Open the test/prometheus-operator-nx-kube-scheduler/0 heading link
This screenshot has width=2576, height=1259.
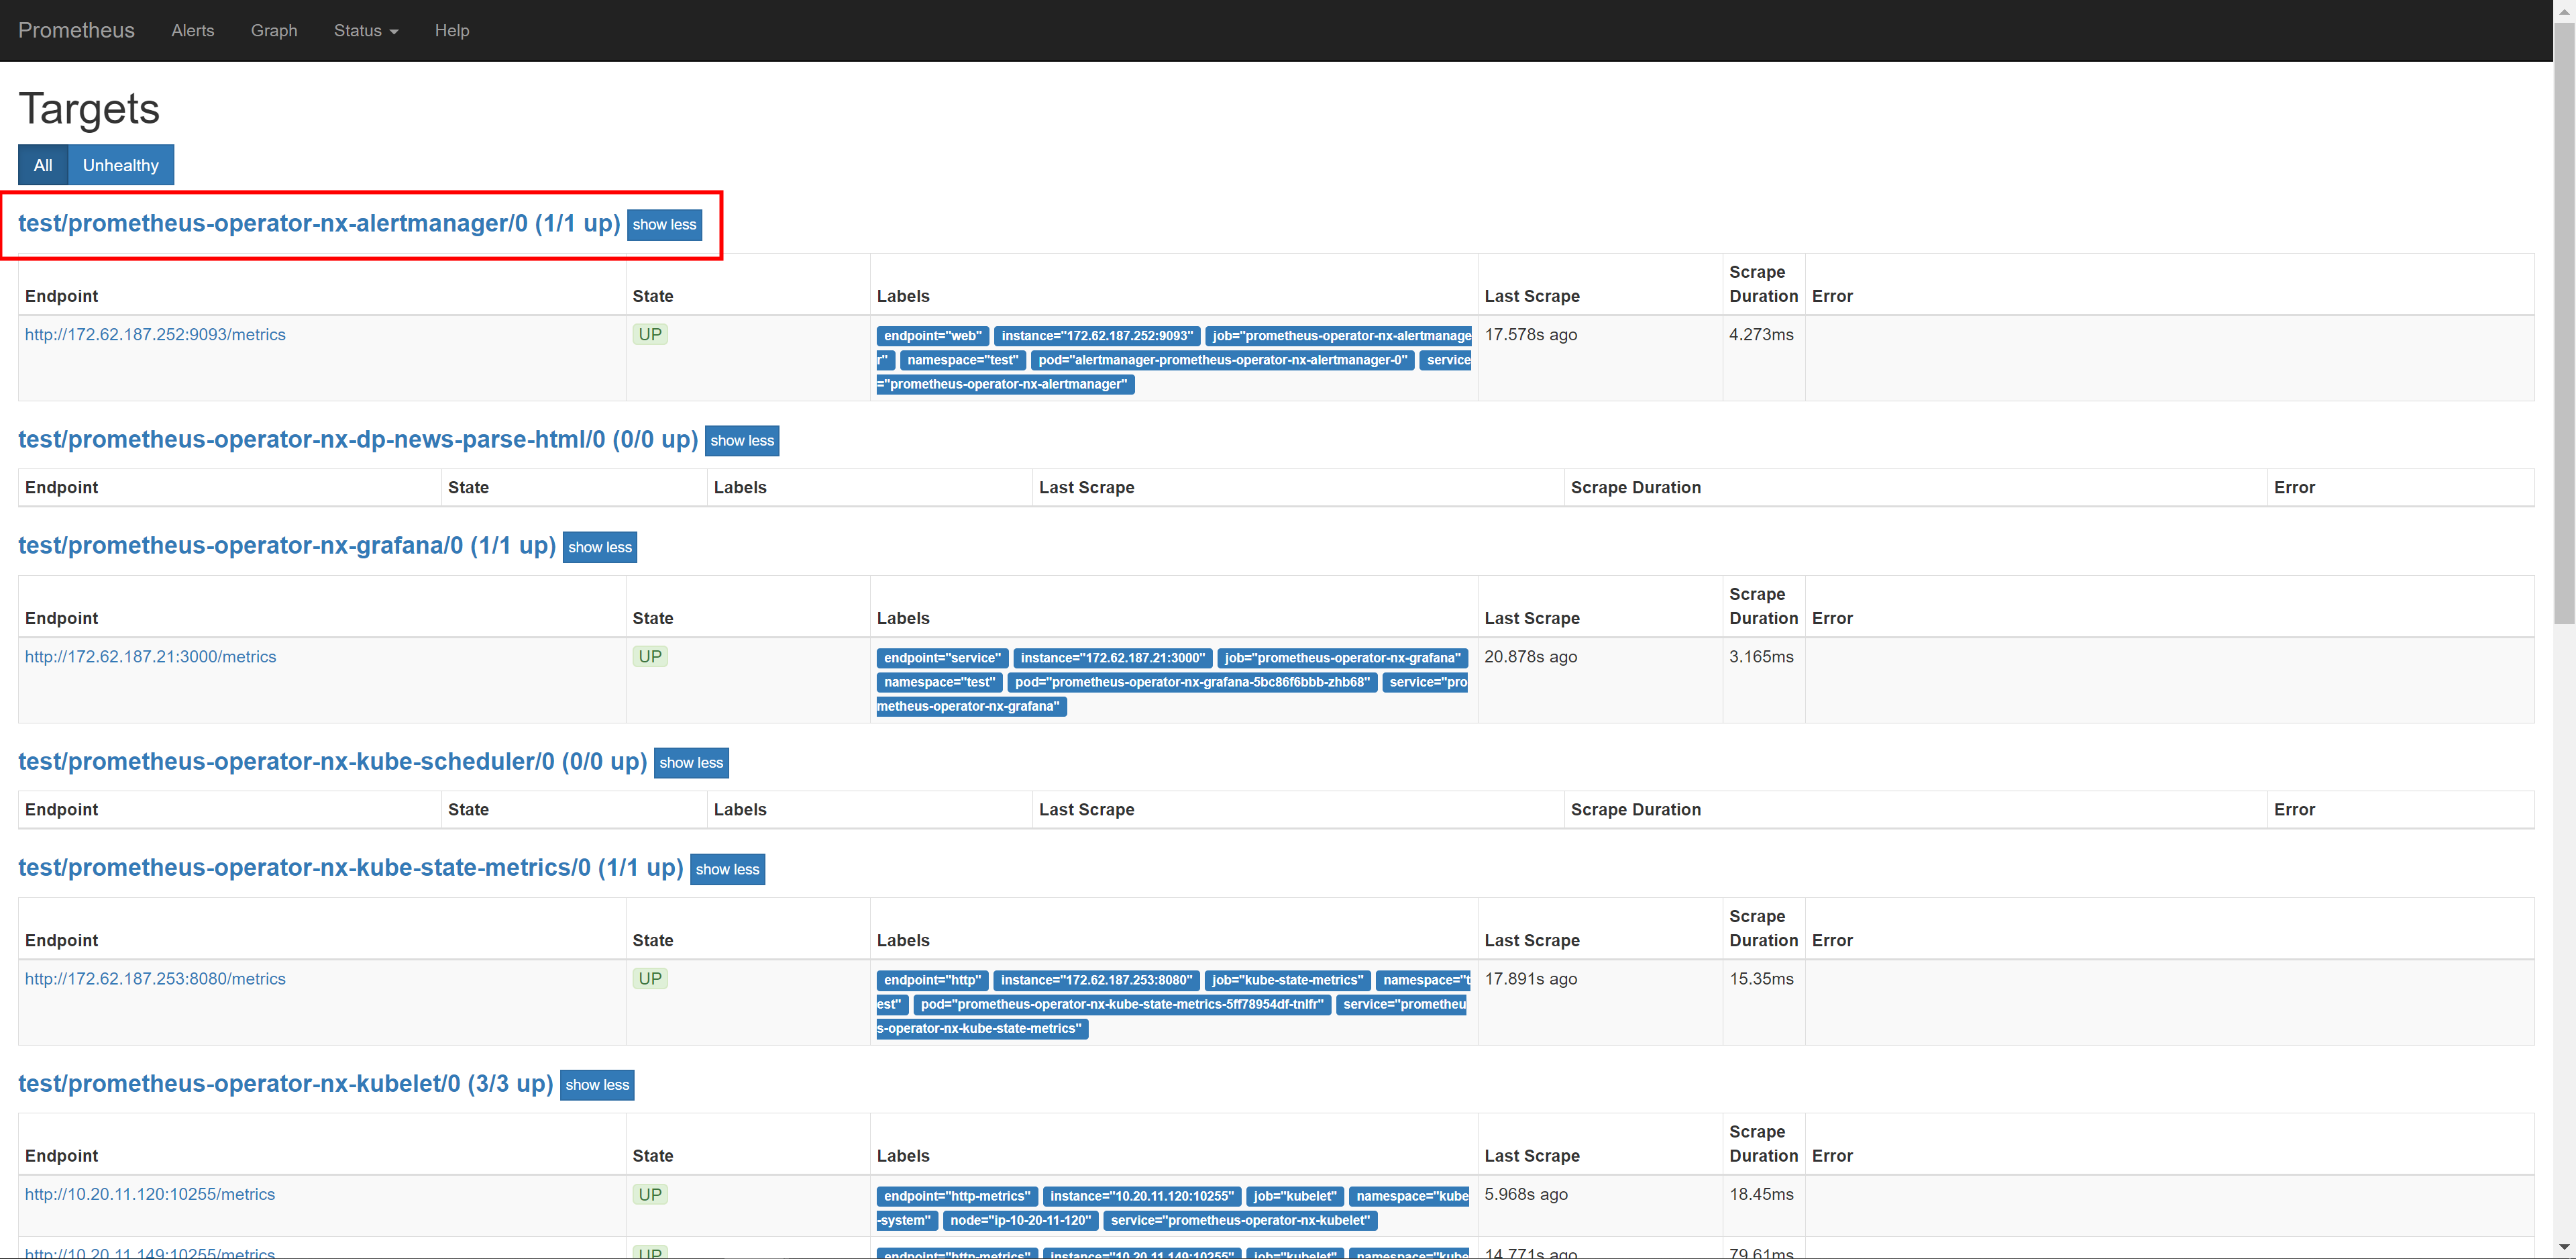[333, 762]
